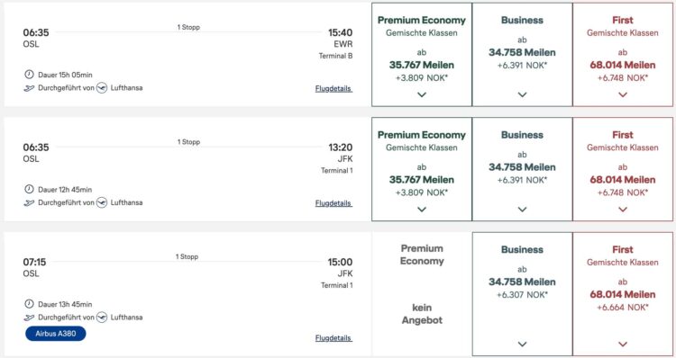Click clock icon beside Dauer 12h 45min
The image size is (676, 358).
(29, 189)
